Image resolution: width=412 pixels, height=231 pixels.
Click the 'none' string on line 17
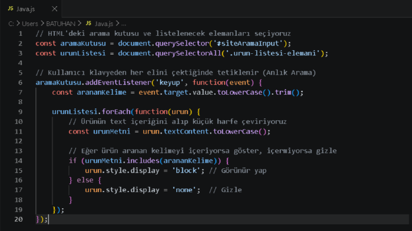tap(184, 190)
